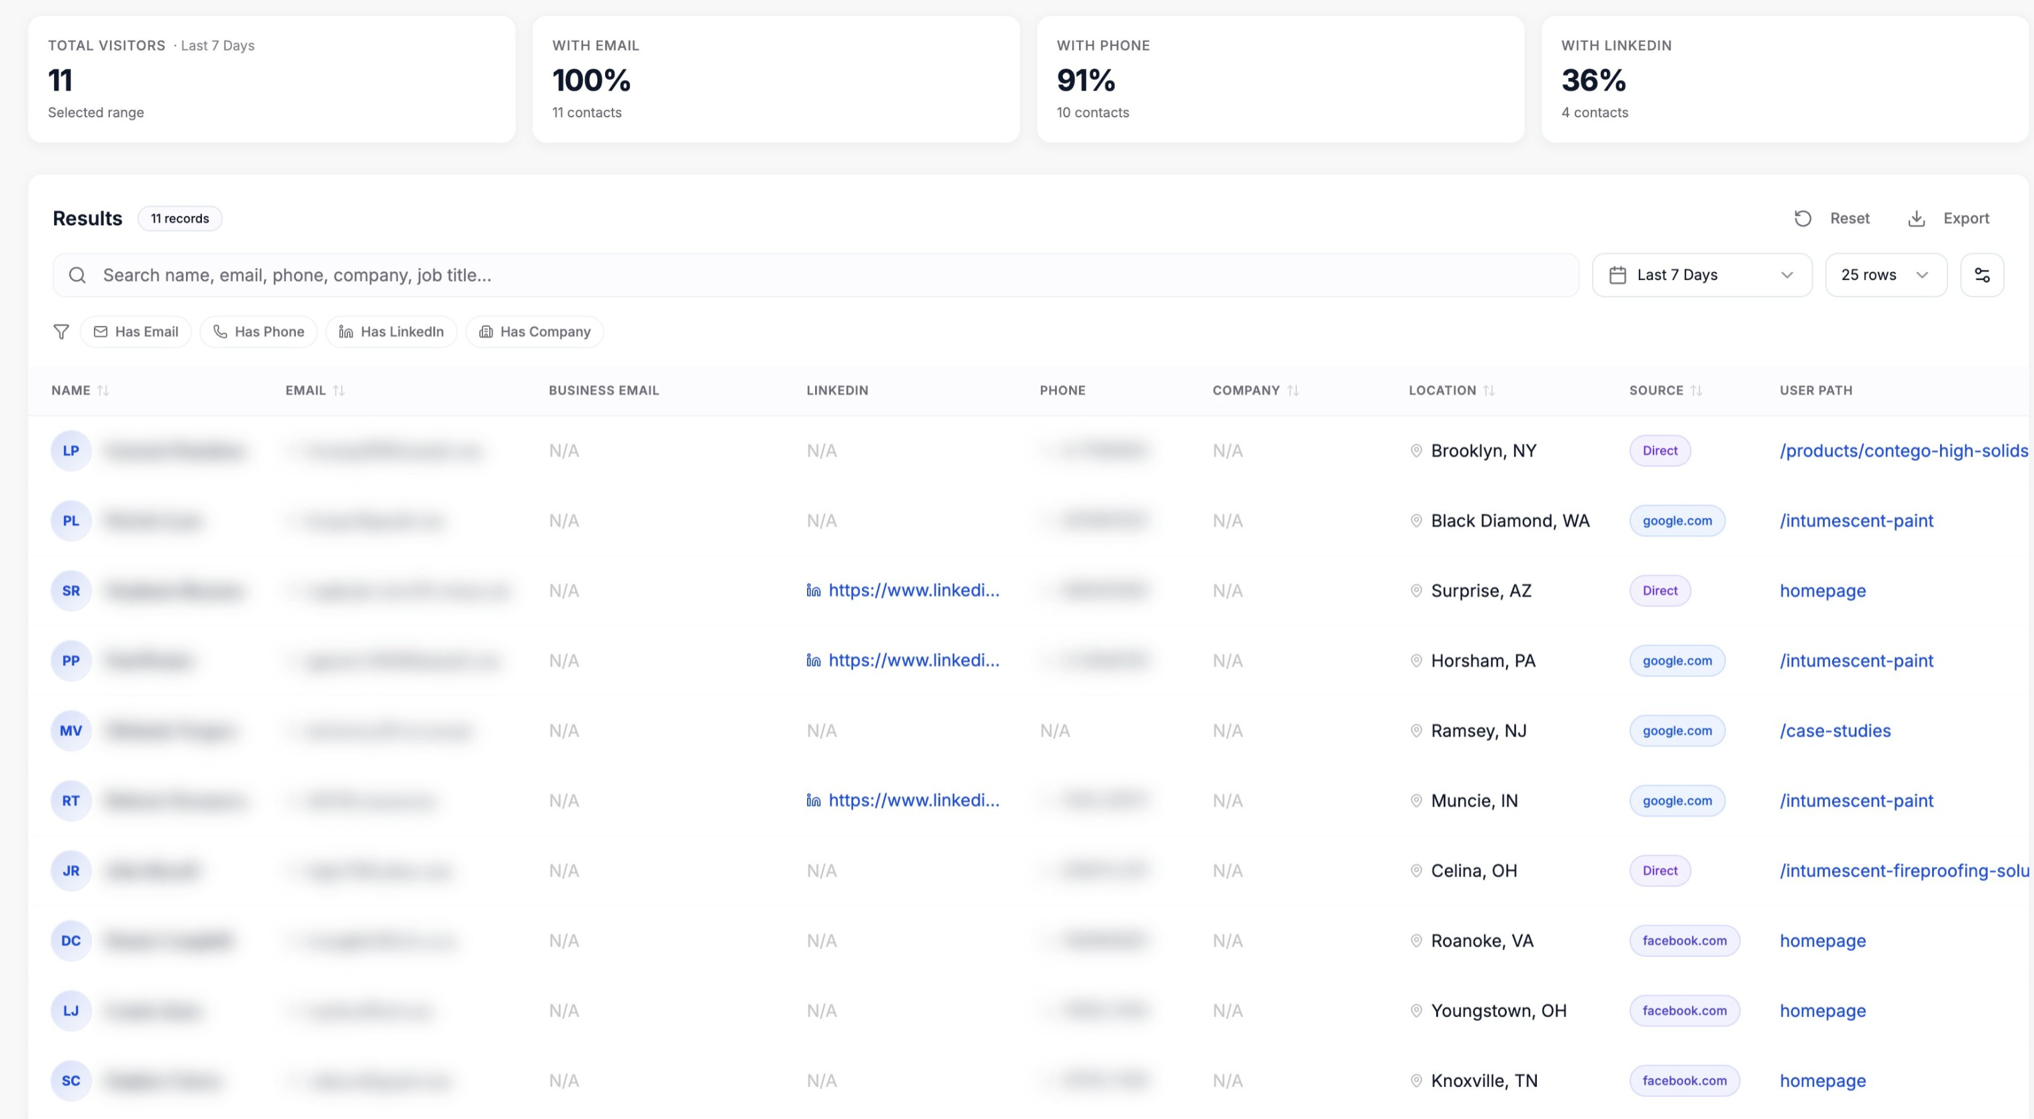Click Direct source badge in Celina, OH row

(x=1659, y=870)
